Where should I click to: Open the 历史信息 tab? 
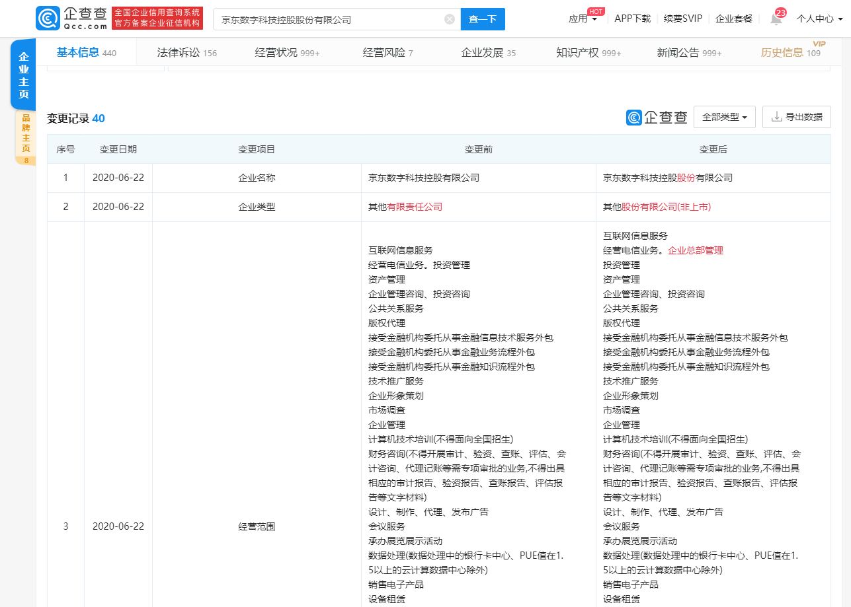point(790,53)
